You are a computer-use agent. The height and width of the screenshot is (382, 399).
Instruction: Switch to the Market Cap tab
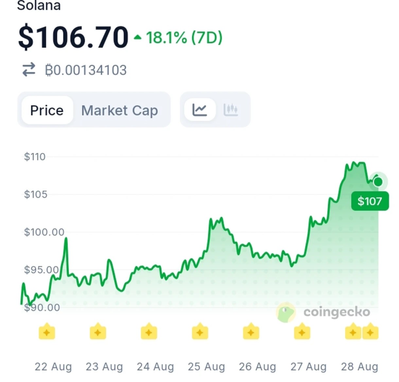(120, 110)
